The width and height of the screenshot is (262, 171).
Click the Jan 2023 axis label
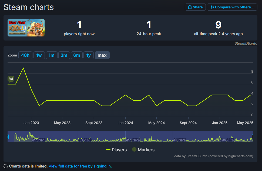point(31,123)
